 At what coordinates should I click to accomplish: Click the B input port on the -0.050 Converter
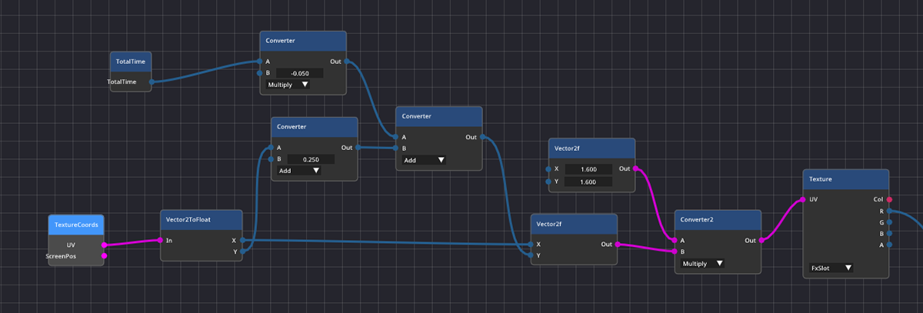point(261,73)
